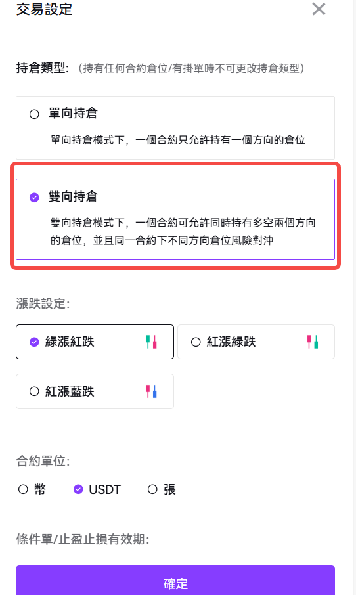Image resolution: width=356 pixels, height=595 pixels.
Task: Click the 雙向持倉 option title
Action: tap(73, 196)
